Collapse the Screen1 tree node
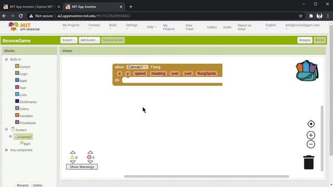The width and height of the screenshot is (333, 187). pyautogui.click(x=6, y=129)
